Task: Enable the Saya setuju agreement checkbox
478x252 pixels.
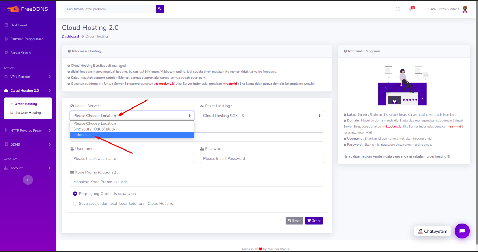Action: click(75, 203)
